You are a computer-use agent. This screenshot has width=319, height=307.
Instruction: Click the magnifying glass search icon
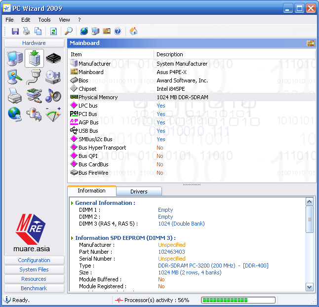[69, 31]
